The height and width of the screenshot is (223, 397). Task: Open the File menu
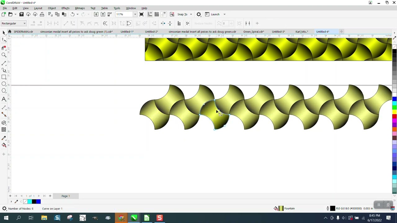[5, 8]
